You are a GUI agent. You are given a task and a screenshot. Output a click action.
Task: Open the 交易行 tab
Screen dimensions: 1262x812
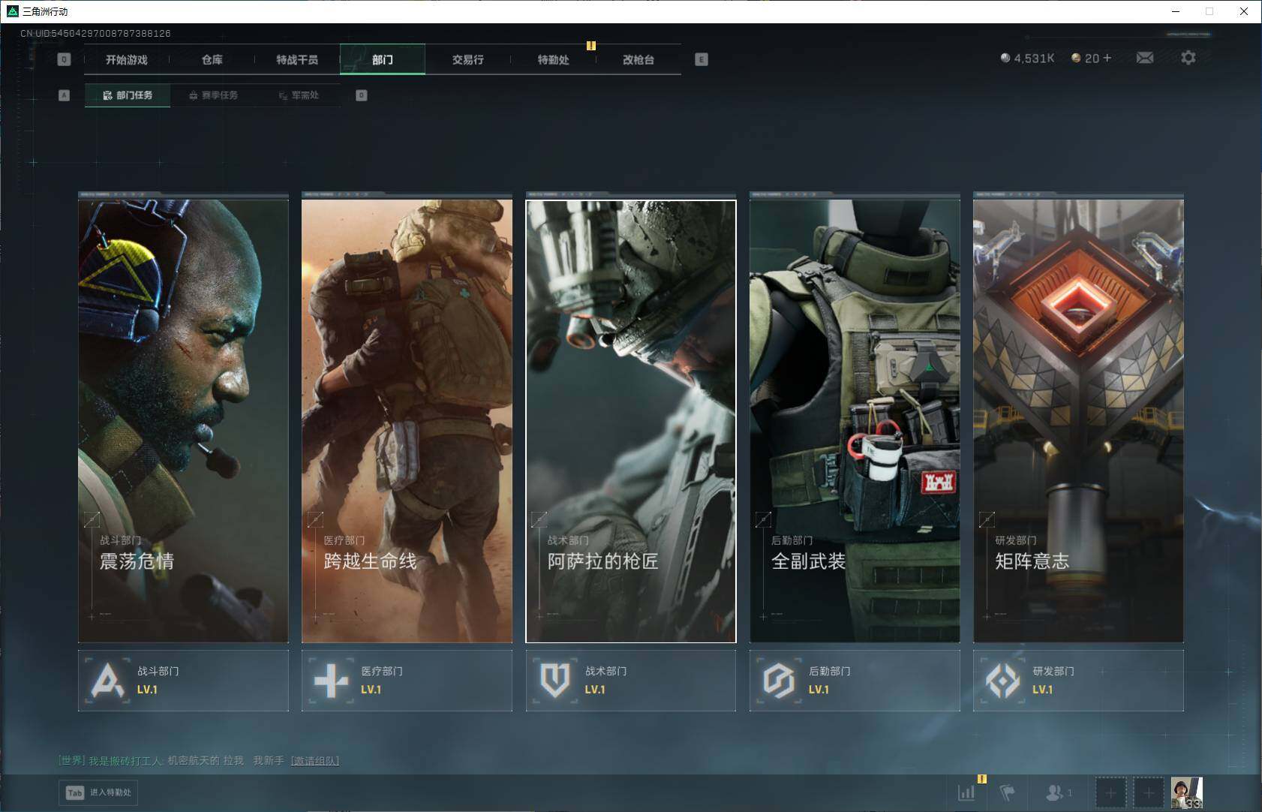coord(467,59)
